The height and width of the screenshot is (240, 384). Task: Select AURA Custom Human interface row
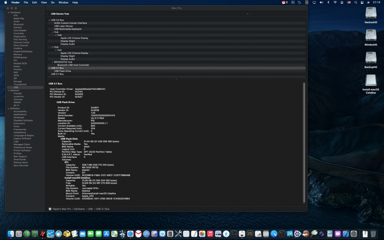click(177, 23)
